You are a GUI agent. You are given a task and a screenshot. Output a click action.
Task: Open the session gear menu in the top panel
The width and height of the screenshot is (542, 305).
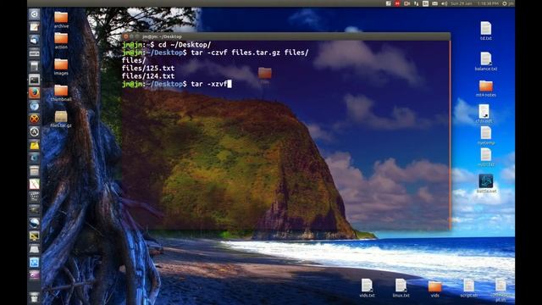click(505, 3)
